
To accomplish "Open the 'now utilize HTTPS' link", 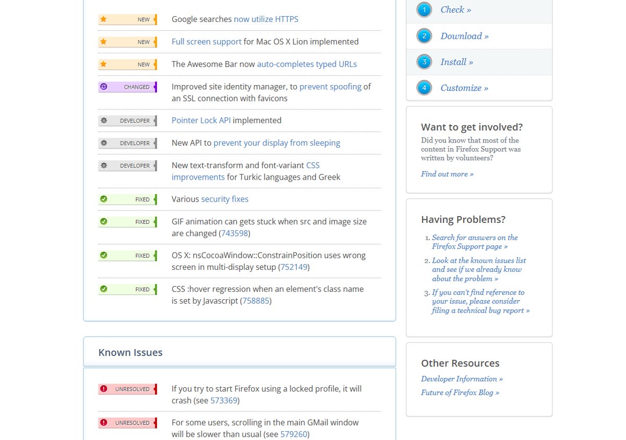I will tap(266, 19).
